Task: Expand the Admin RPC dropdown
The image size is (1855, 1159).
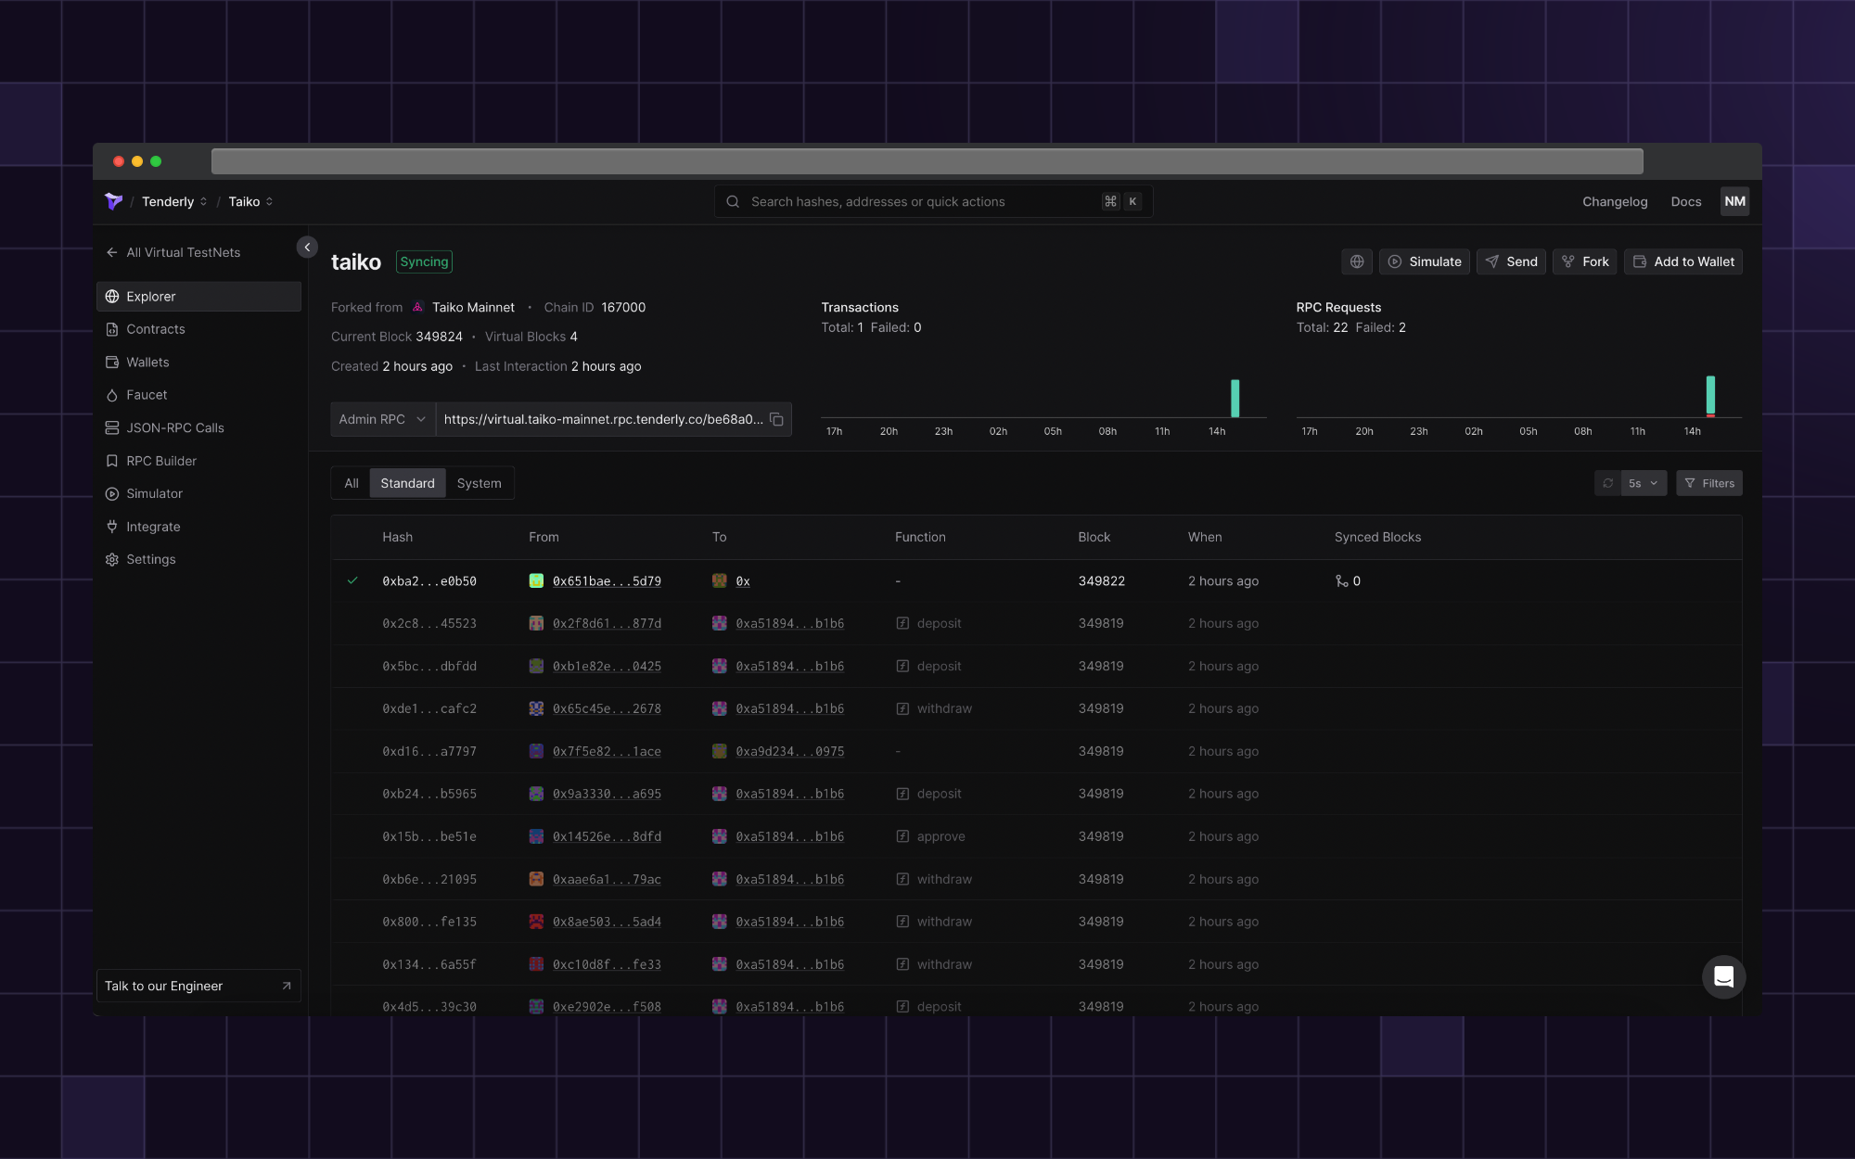Action: [x=382, y=420]
